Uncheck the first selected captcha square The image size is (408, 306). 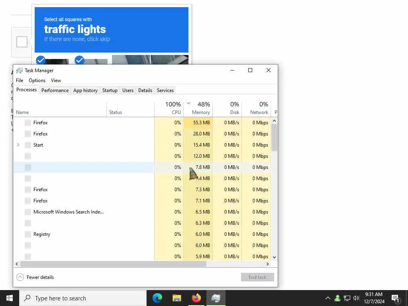pos(41,60)
